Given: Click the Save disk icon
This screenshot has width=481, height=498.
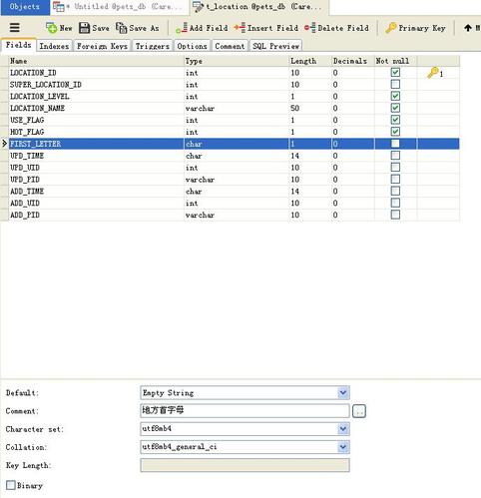Looking at the screenshot, I should pyautogui.click(x=84, y=28).
